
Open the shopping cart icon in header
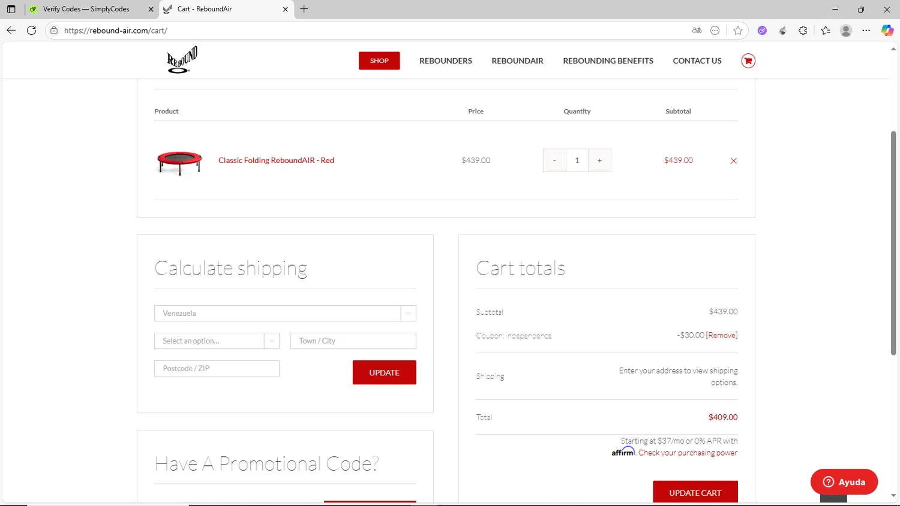(x=748, y=61)
